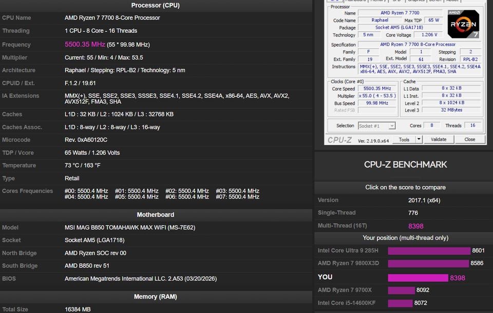Open the arrow dropdown beside Tools

tap(419, 139)
